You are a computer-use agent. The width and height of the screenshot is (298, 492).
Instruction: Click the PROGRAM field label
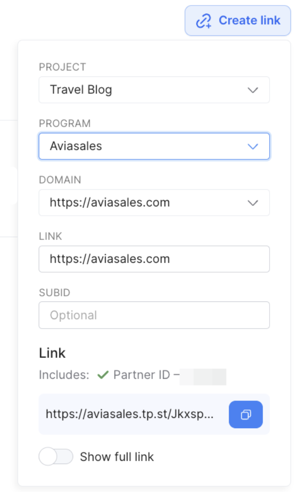pos(65,123)
